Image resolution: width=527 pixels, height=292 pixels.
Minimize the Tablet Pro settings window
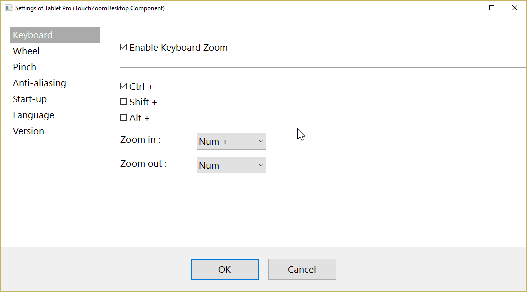pyautogui.click(x=469, y=8)
